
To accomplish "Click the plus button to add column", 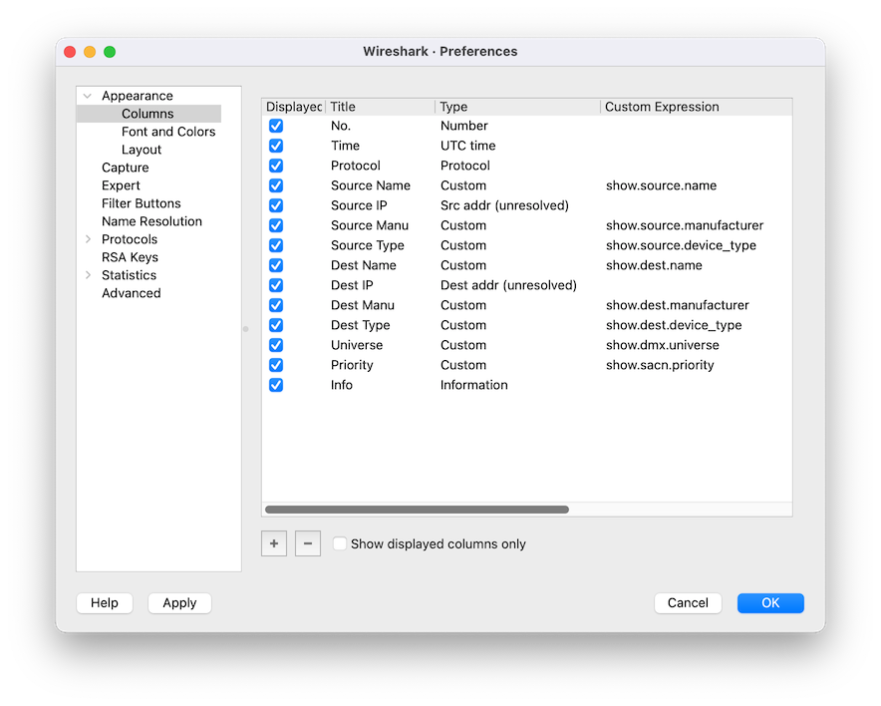I will 274,543.
